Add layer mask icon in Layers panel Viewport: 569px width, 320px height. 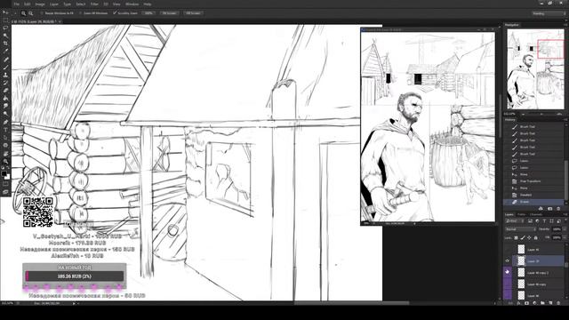pos(526,303)
